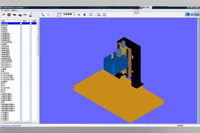The height and width of the screenshot is (133, 200).
Task: Toggle transparency checkbox for 机床床身 row
Action: click(x=31, y=24)
